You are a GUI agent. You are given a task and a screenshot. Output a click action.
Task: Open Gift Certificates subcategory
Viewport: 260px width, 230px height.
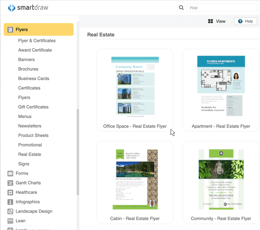point(33,107)
